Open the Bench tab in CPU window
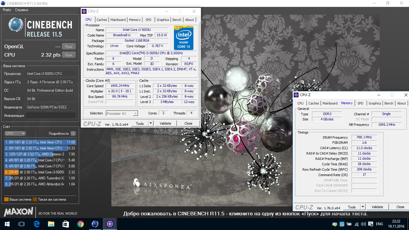Image resolution: width=409 pixels, height=230 pixels. (x=177, y=20)
